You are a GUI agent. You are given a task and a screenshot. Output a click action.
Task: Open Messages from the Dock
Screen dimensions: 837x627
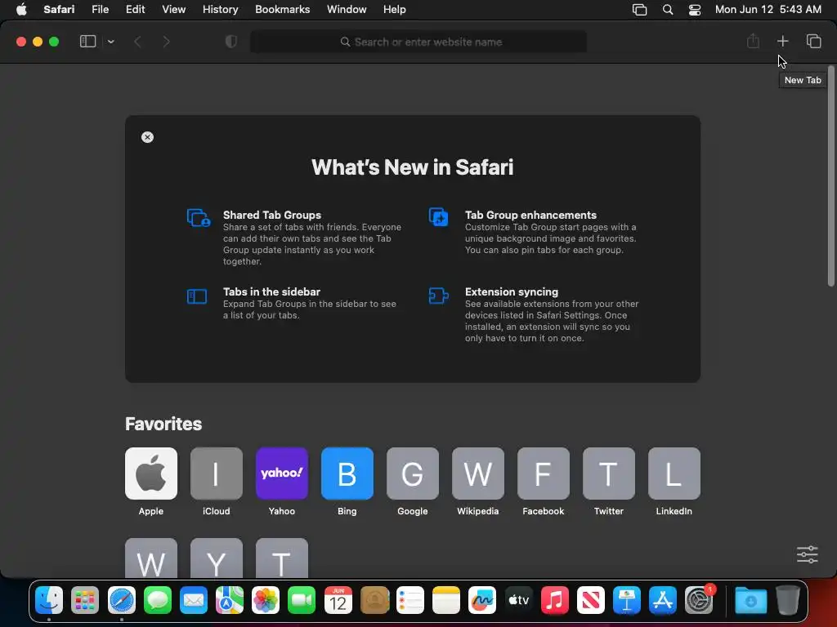tap(158, 600)
